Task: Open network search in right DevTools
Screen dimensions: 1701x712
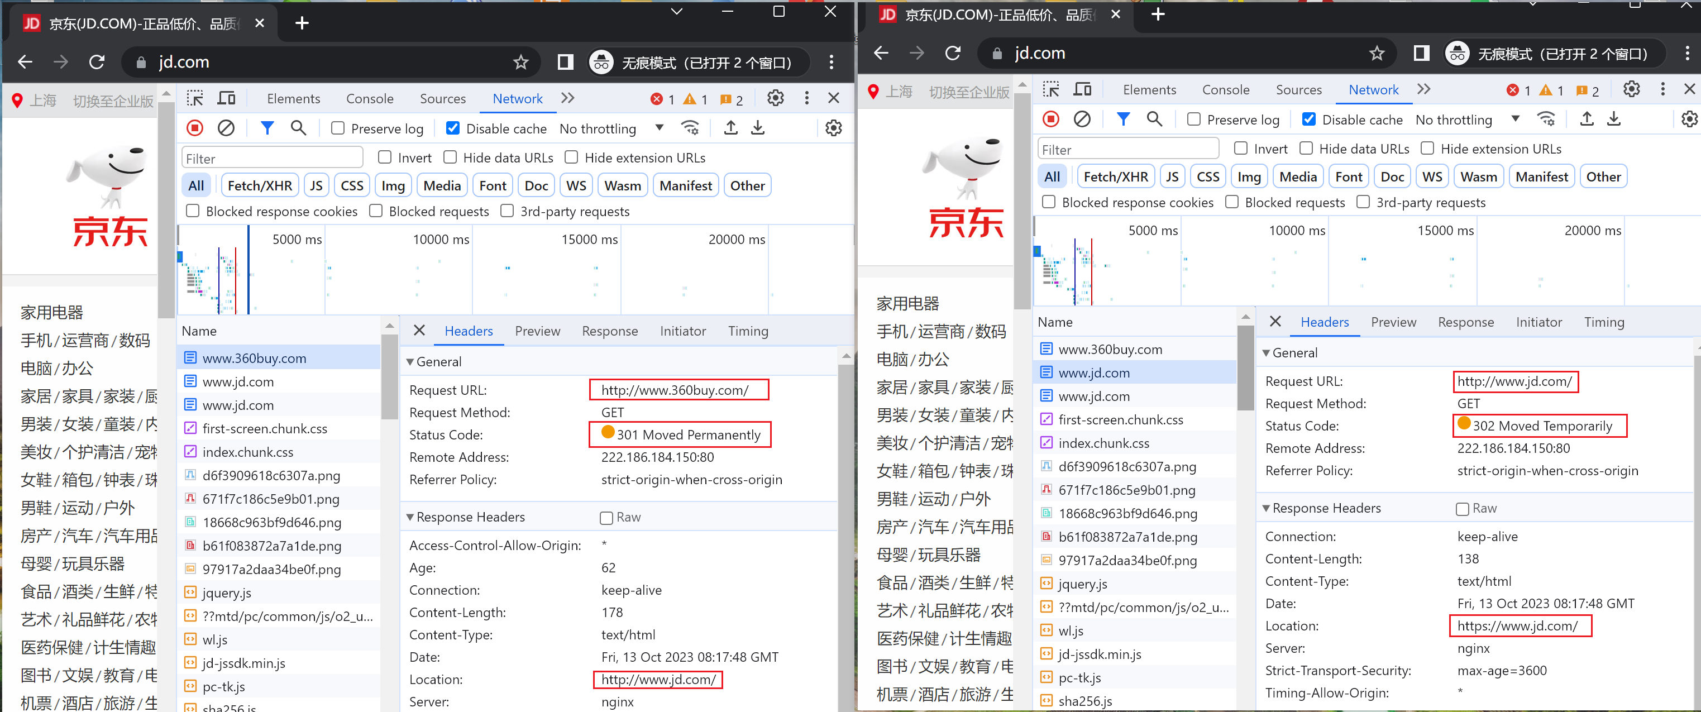Action: point(1154,119)
